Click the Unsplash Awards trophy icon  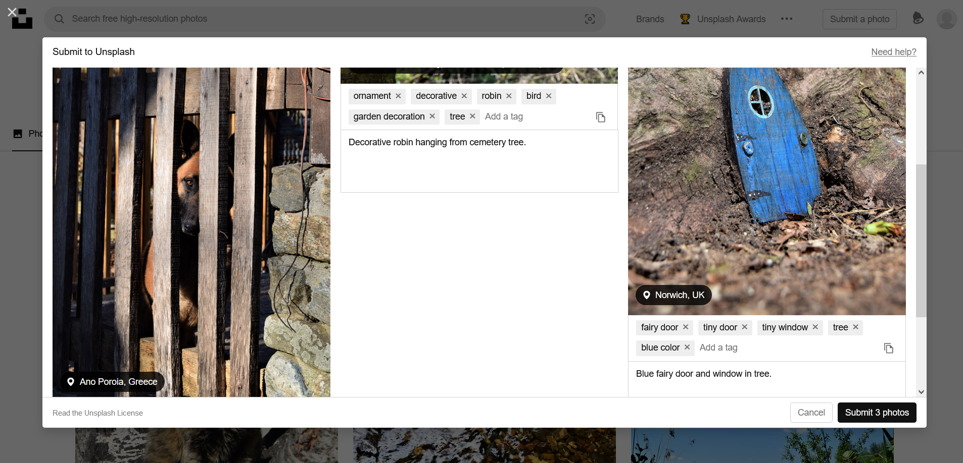(x=685, y=19)
